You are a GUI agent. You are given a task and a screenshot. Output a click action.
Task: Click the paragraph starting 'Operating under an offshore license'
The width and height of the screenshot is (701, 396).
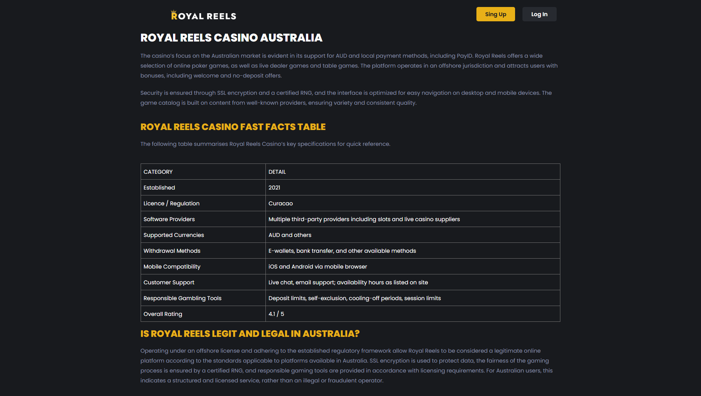(346, 366)
